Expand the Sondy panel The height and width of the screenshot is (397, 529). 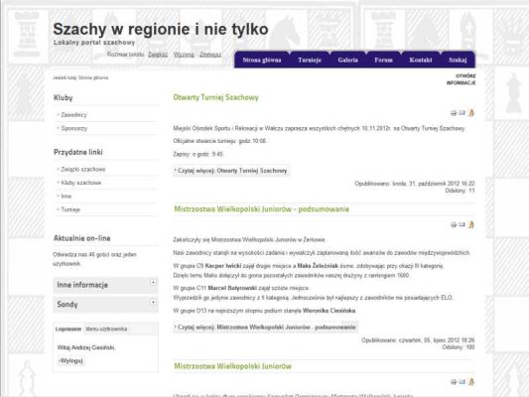153,302
